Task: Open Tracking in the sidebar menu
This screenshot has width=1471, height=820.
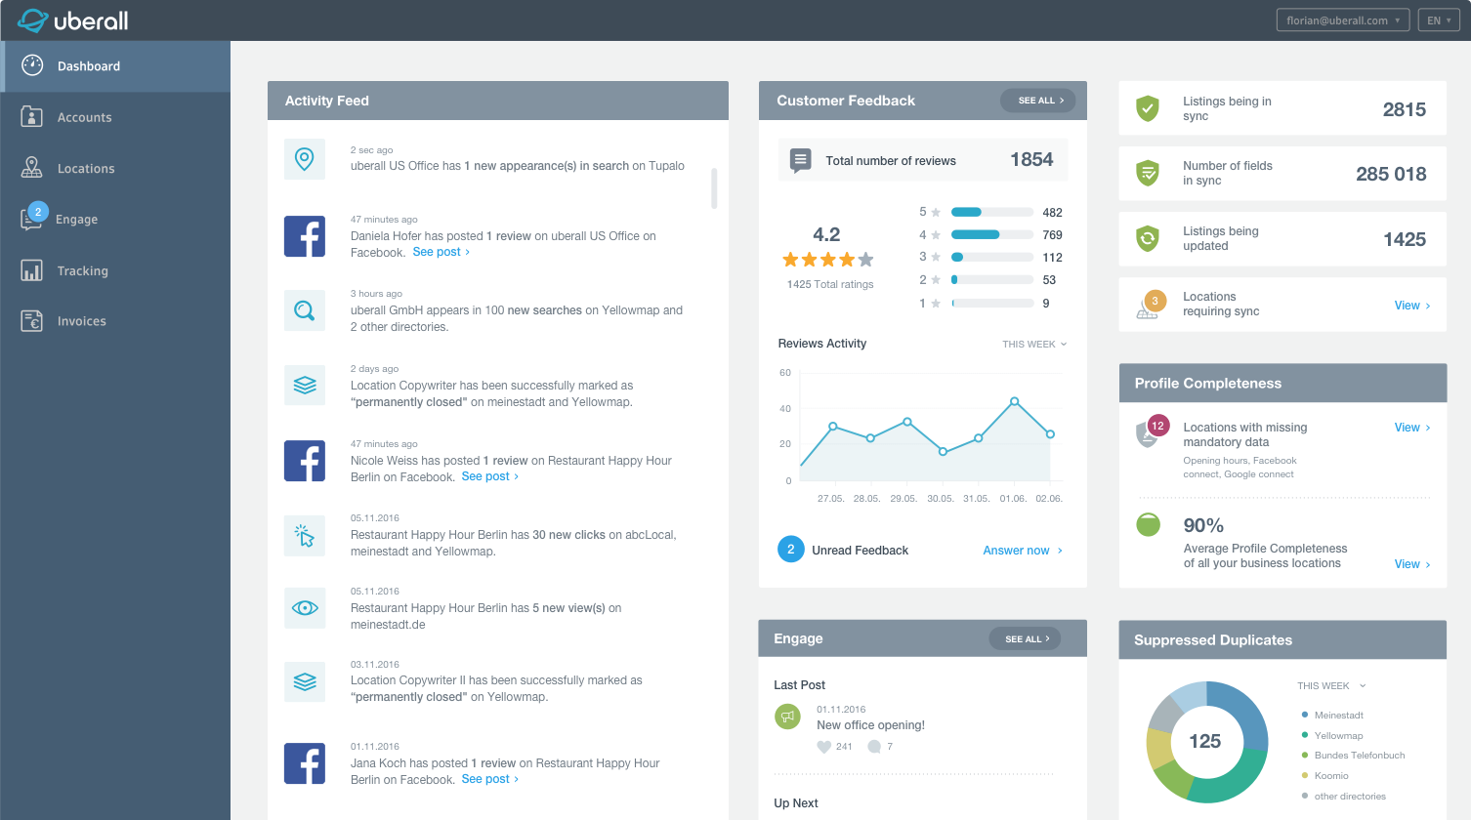Action: (x=82, y=271)
